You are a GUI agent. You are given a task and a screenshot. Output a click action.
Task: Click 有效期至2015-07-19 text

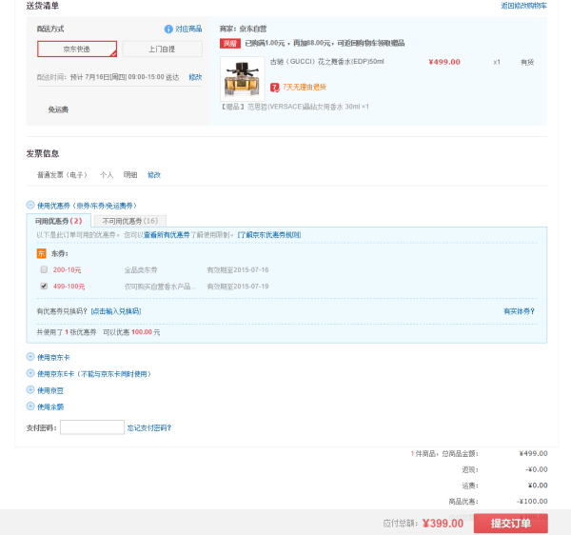(x=238, y=287)
